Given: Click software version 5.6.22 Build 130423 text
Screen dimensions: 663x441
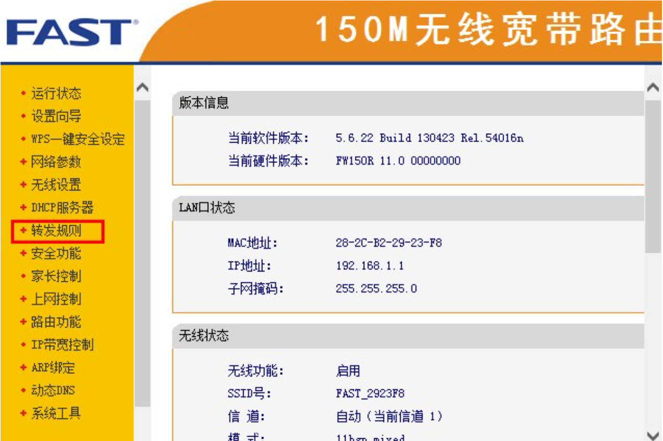Looking at the screenshot, I should coord(429,138).
